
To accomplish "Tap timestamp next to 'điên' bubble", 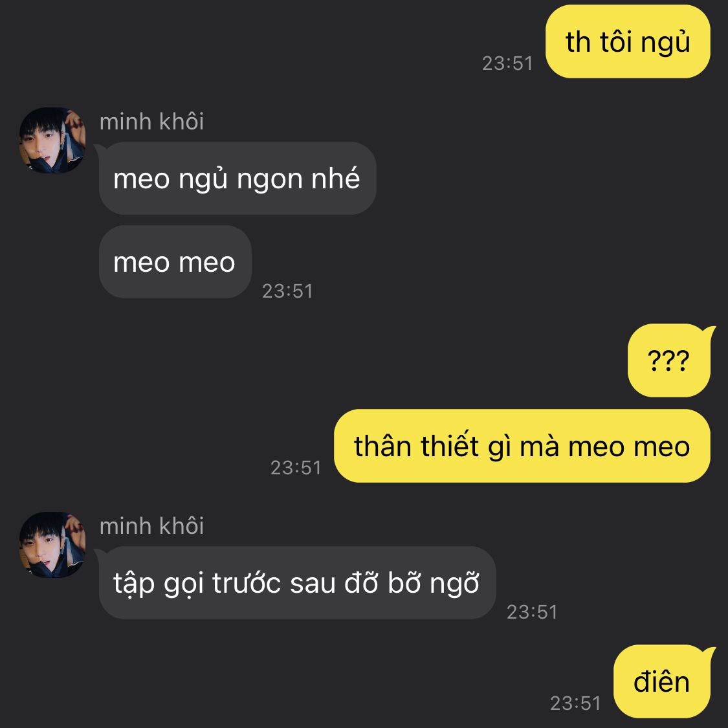I will point(575,703).
